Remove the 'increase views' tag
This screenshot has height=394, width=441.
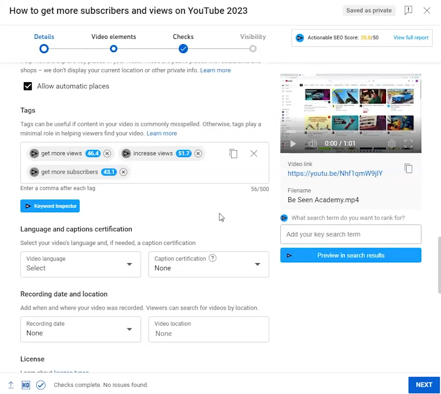coord(198,153)
